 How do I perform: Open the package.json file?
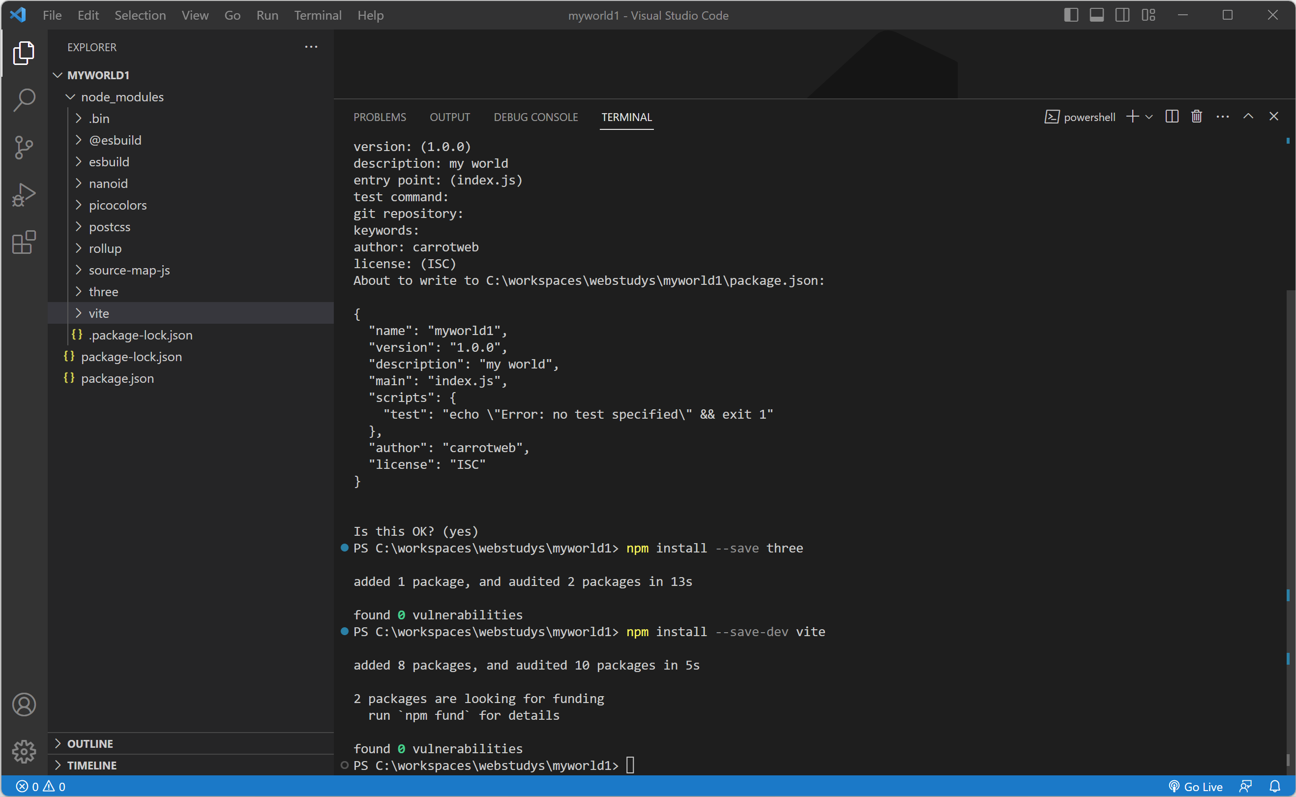[117, 378]
